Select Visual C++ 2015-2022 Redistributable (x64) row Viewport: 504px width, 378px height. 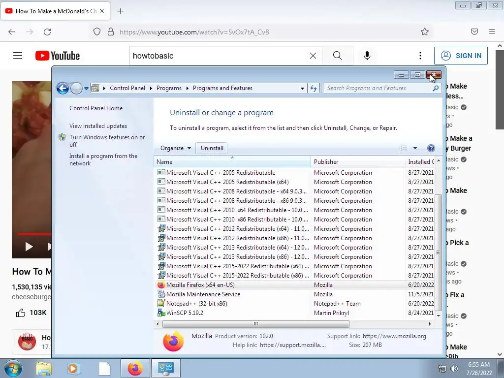click(x=295, y=266)
